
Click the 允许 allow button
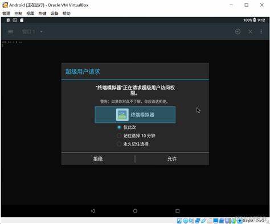pyautogui.click(x=172, y=159)
